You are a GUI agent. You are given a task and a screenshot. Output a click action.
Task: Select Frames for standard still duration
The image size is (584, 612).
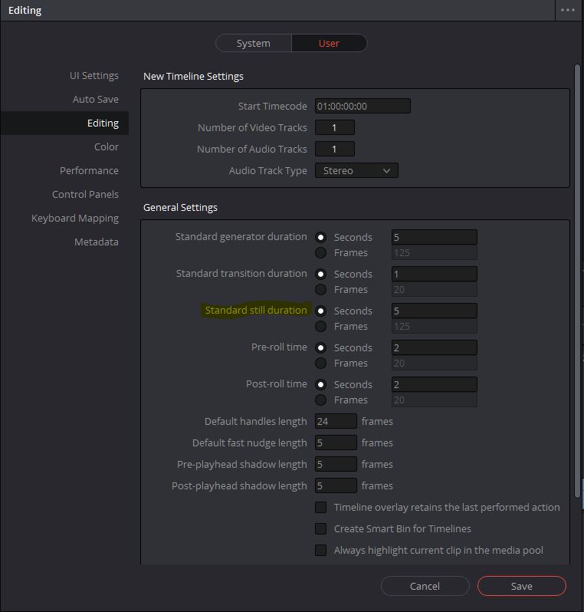[x=321, y=326]
